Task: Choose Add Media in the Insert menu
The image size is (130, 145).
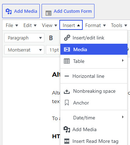Action: tap(94, 129)
